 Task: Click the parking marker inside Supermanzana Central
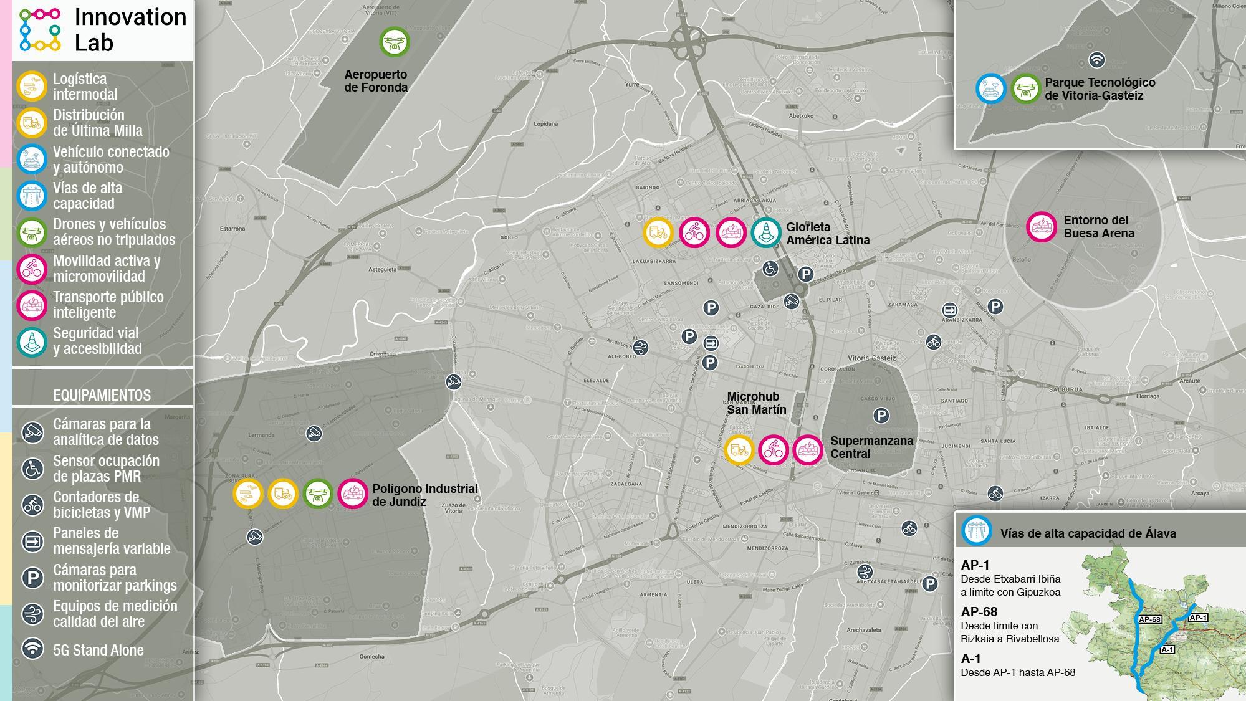coord(881,416)
